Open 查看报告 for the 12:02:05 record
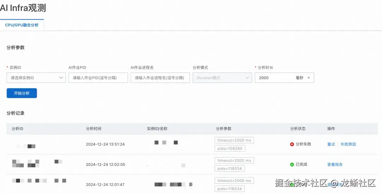 coord(335,164)
